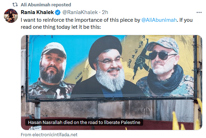The height and width of the screenshot is (138, 206).
Task: Click the tweet body text
Action: pyautogui.click(x=107, y=24)
